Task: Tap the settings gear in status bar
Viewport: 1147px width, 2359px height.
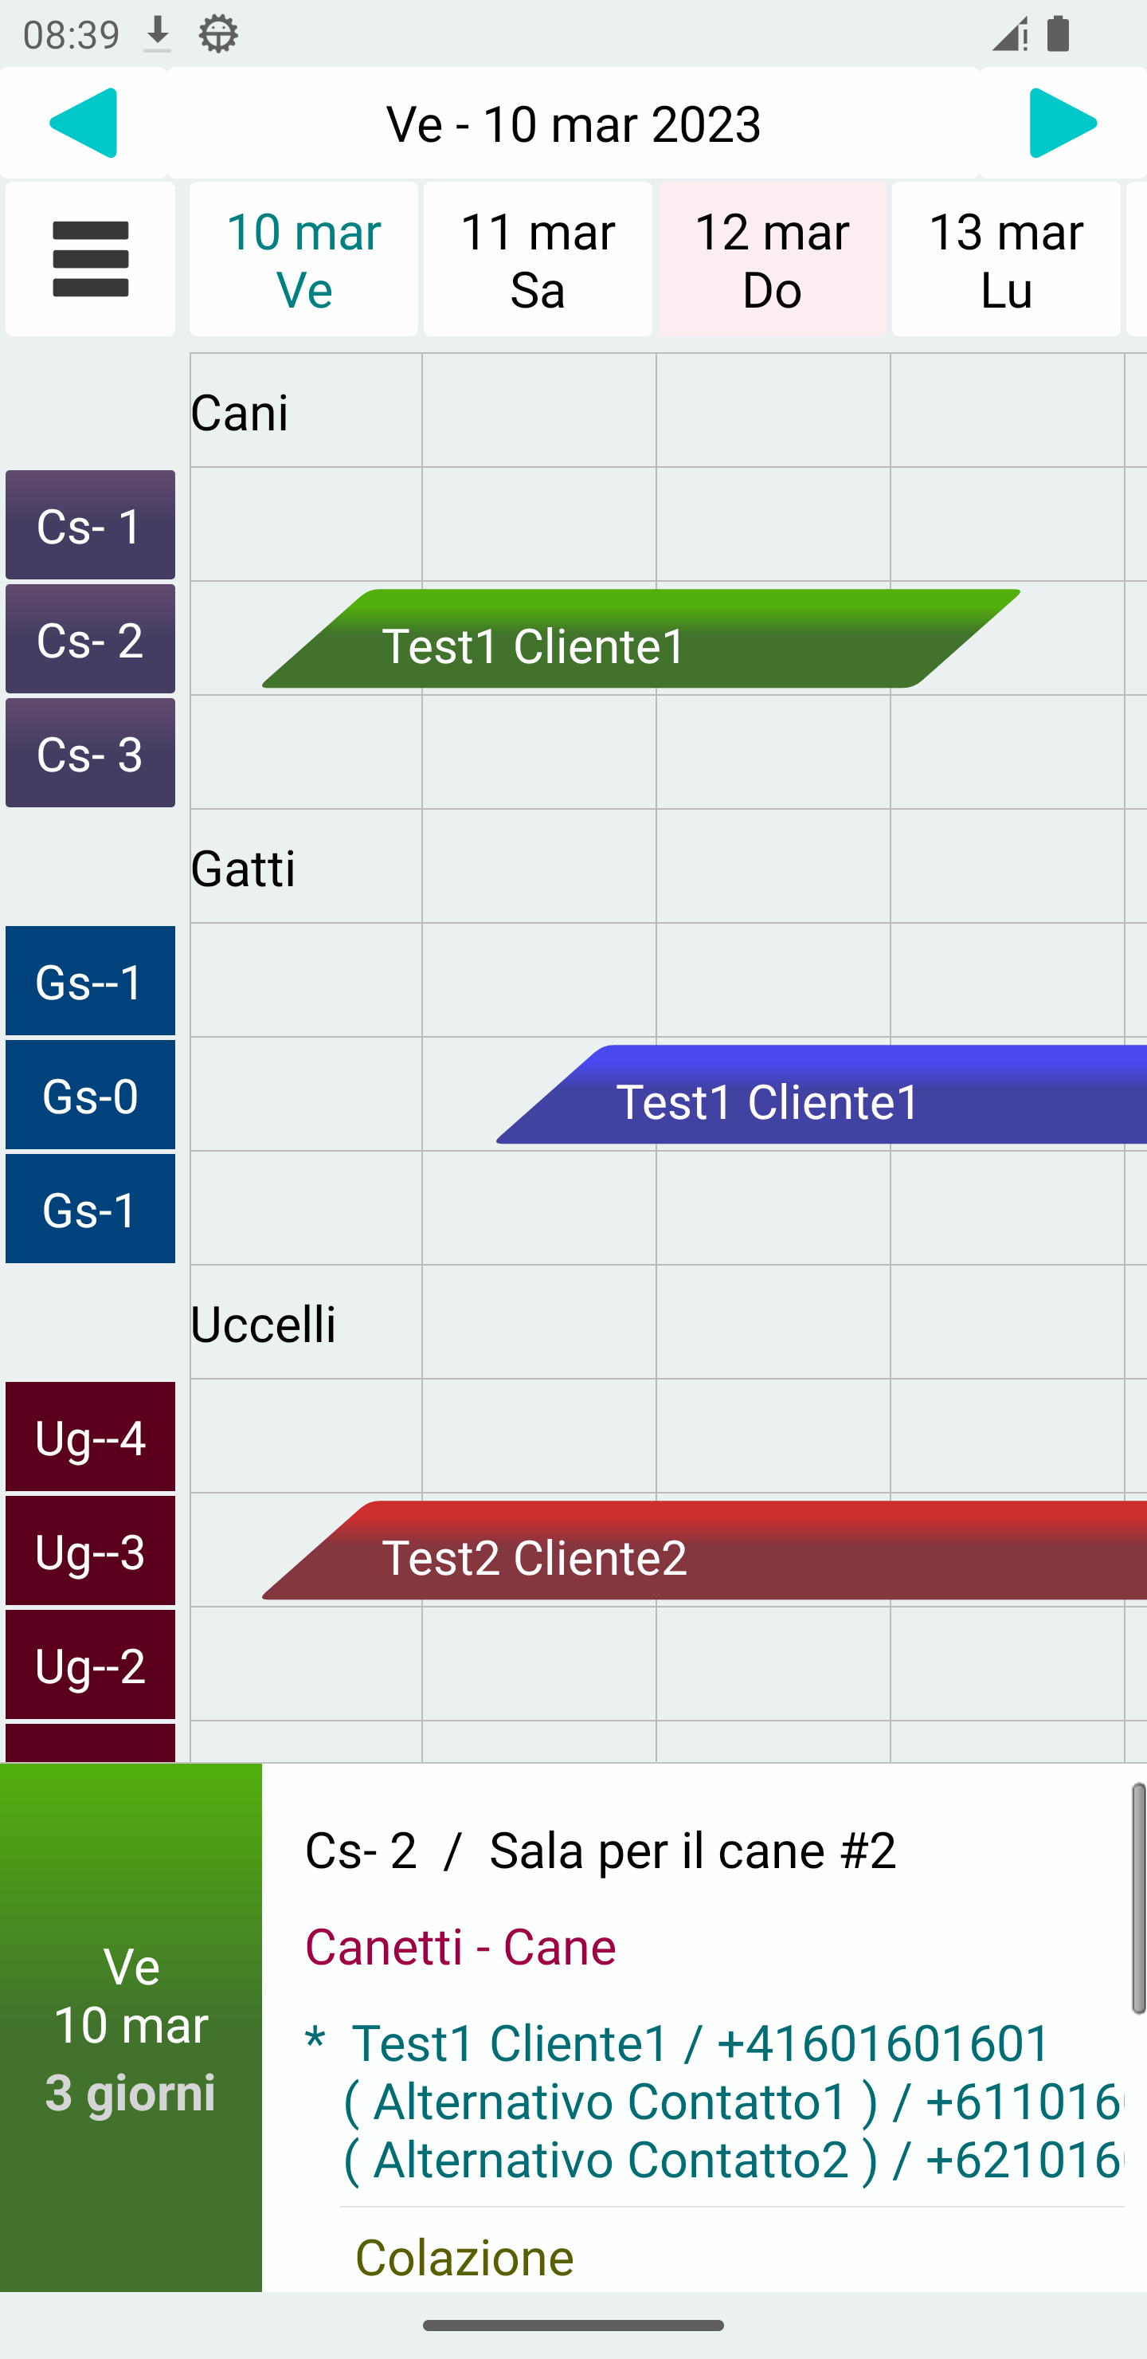Action: point(218,35)
